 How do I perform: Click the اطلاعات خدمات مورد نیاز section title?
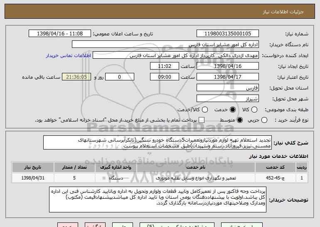(278, 156)
